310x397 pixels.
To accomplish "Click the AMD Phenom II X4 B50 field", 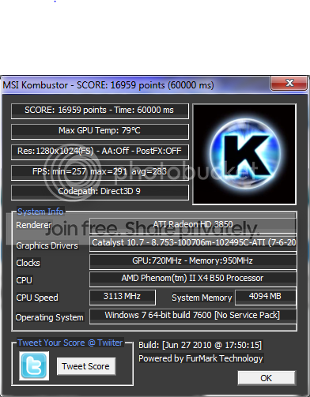I will (193, 279).
